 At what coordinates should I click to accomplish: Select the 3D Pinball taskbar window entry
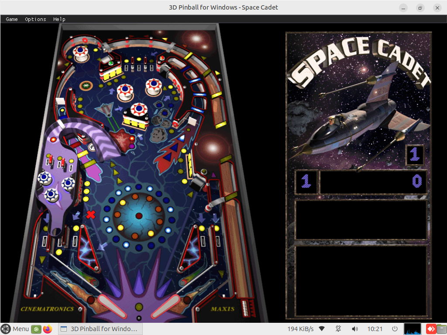tap(100, 329)
